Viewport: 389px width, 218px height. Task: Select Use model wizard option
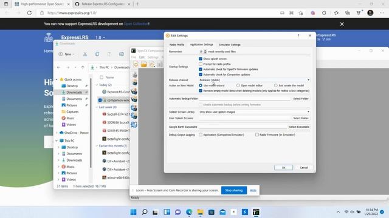(201, 85)
